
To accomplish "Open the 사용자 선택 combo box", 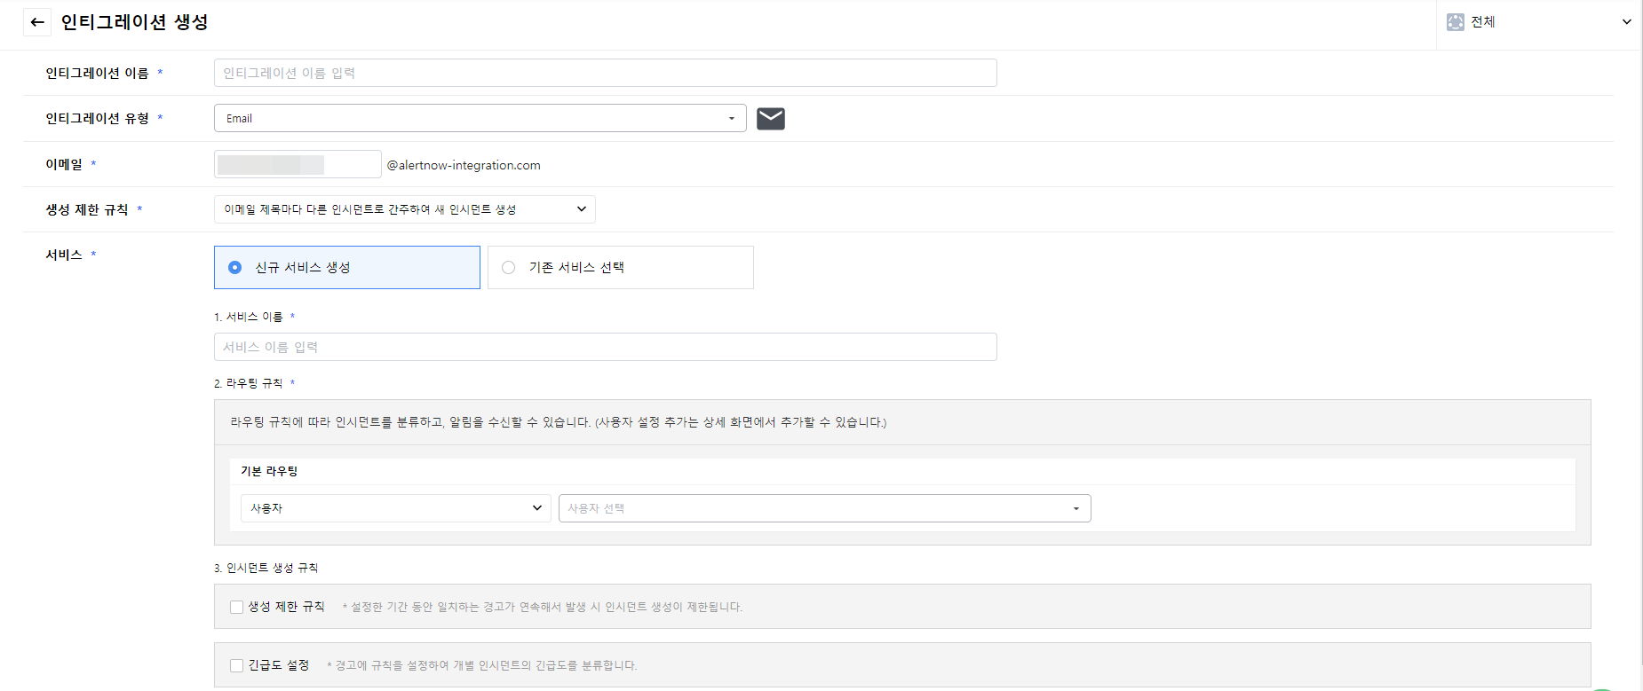I will coord(823,508).
